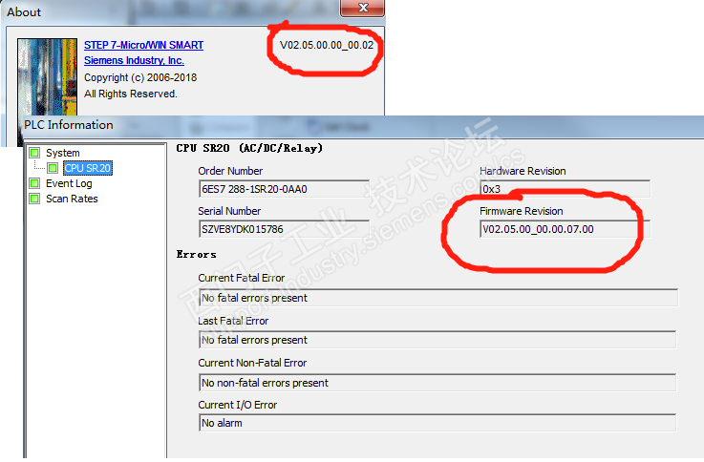Click the CPU SR20 (AC/DC/Relay) heading
The image size is (704, 462).
tap(249, 148)
